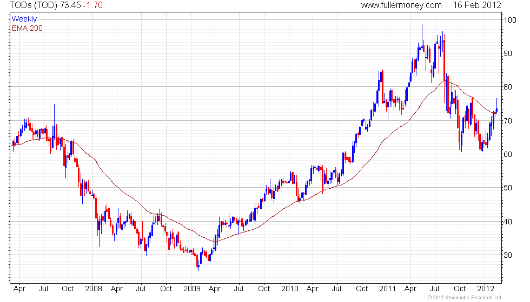
Task: Click the 'Oct' label just before 2008
Action: pyautogui.click(x=68, y=289)
